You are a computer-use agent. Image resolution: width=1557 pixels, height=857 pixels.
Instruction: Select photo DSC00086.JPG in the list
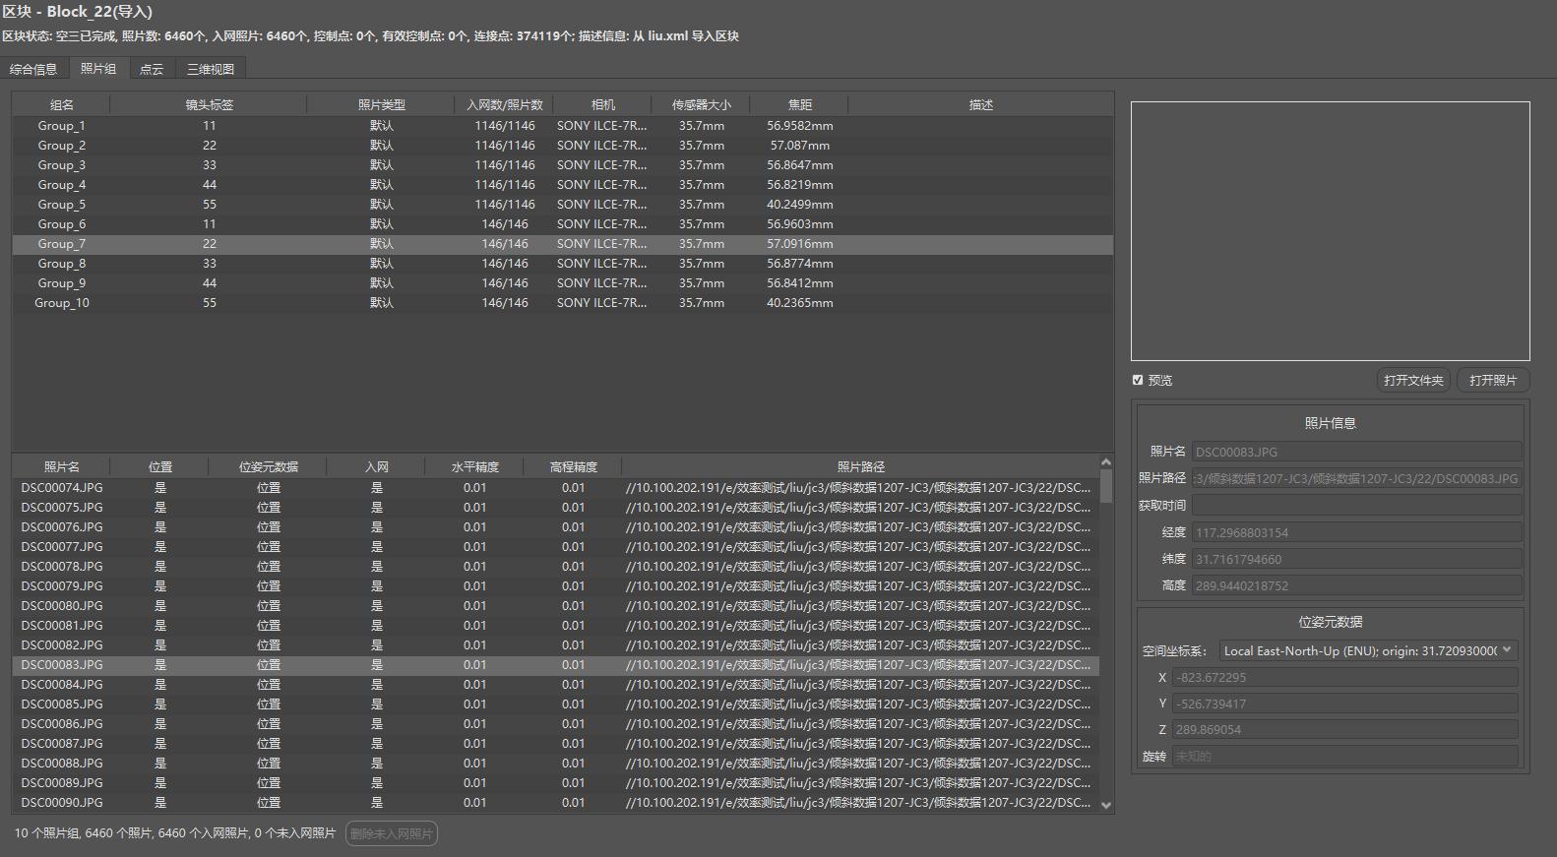point(555,724)
